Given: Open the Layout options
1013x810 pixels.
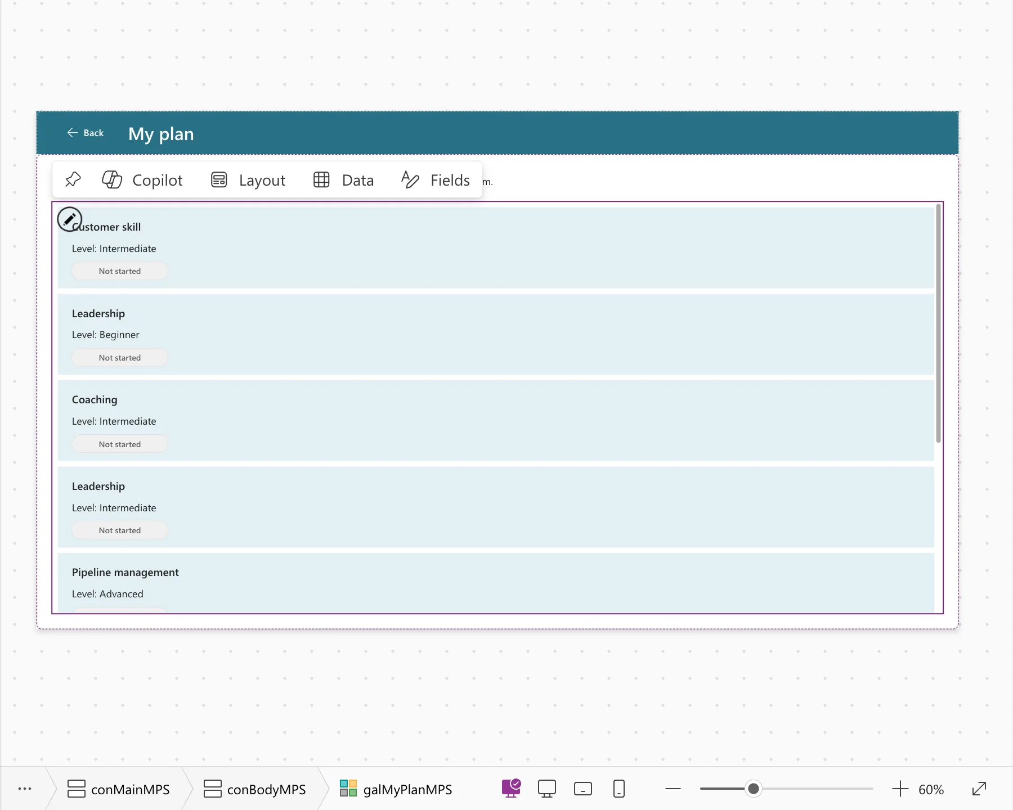Looking at the screenshot, I should (x=248, y=180).
